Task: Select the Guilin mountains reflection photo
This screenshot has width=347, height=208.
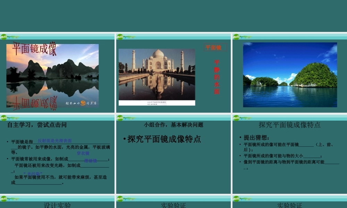Action: [52, 76]
